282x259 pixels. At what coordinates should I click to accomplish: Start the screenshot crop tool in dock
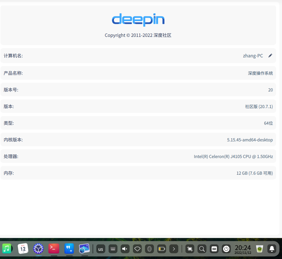[x=190, y=249]
